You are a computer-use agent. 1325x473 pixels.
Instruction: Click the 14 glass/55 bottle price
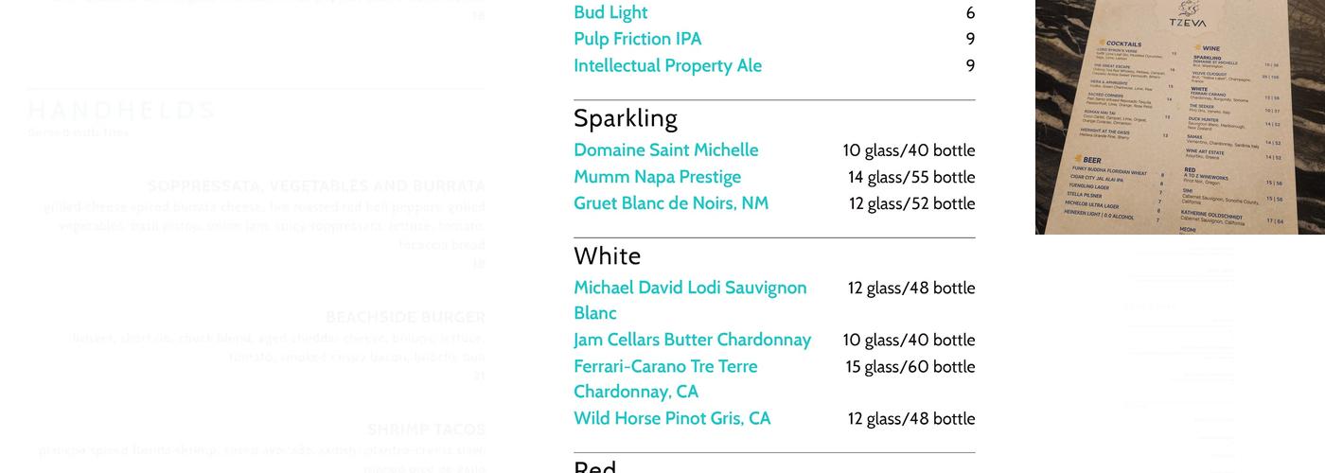pos(910,177)
